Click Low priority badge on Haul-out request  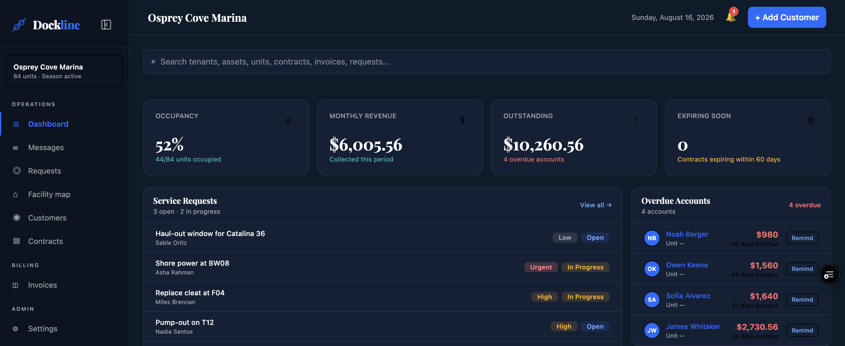565,238
